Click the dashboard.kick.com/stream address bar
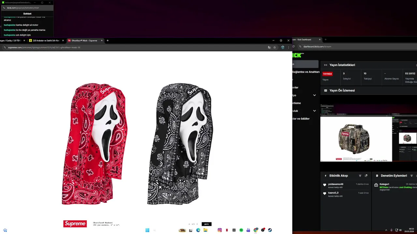This screenshot has height=234, width=417. pyautogui.click(x=317, y=46)
